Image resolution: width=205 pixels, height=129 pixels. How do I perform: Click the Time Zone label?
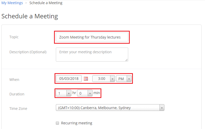18,109
